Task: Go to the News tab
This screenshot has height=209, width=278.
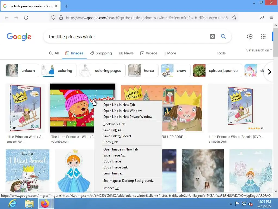Action: tap(126, 53)
